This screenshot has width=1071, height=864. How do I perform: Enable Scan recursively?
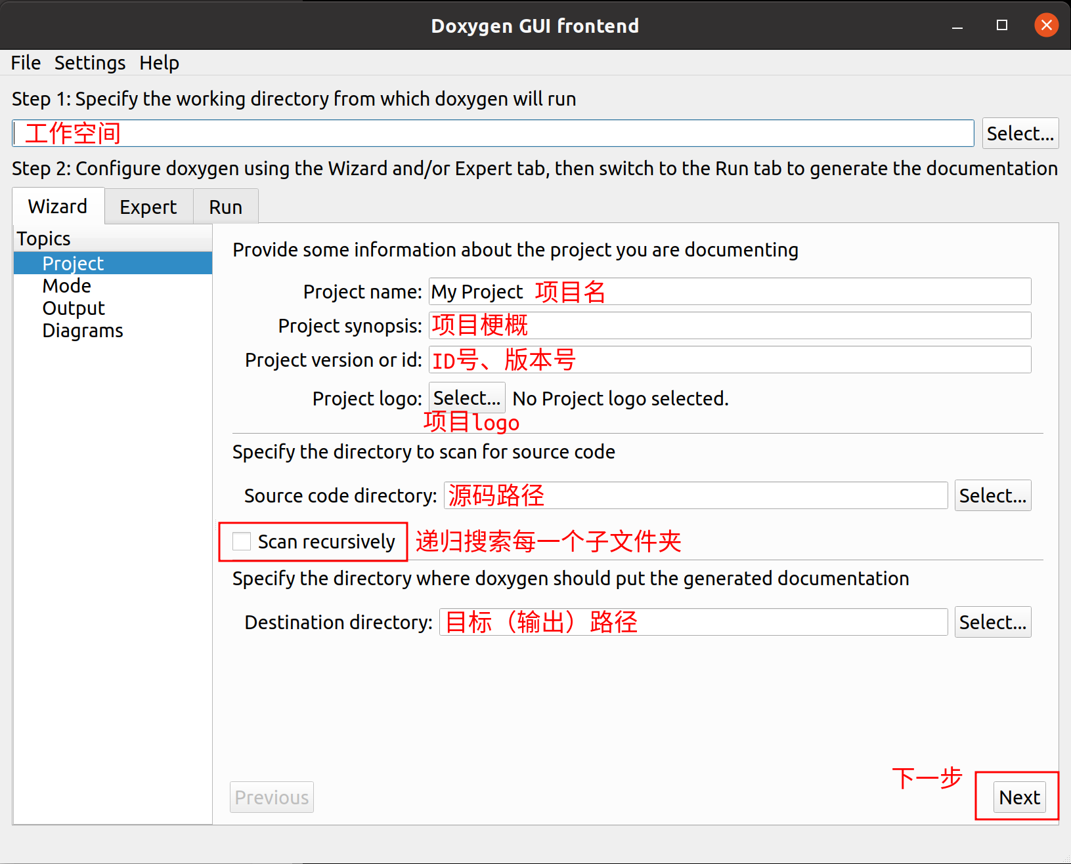click(241, 541)
